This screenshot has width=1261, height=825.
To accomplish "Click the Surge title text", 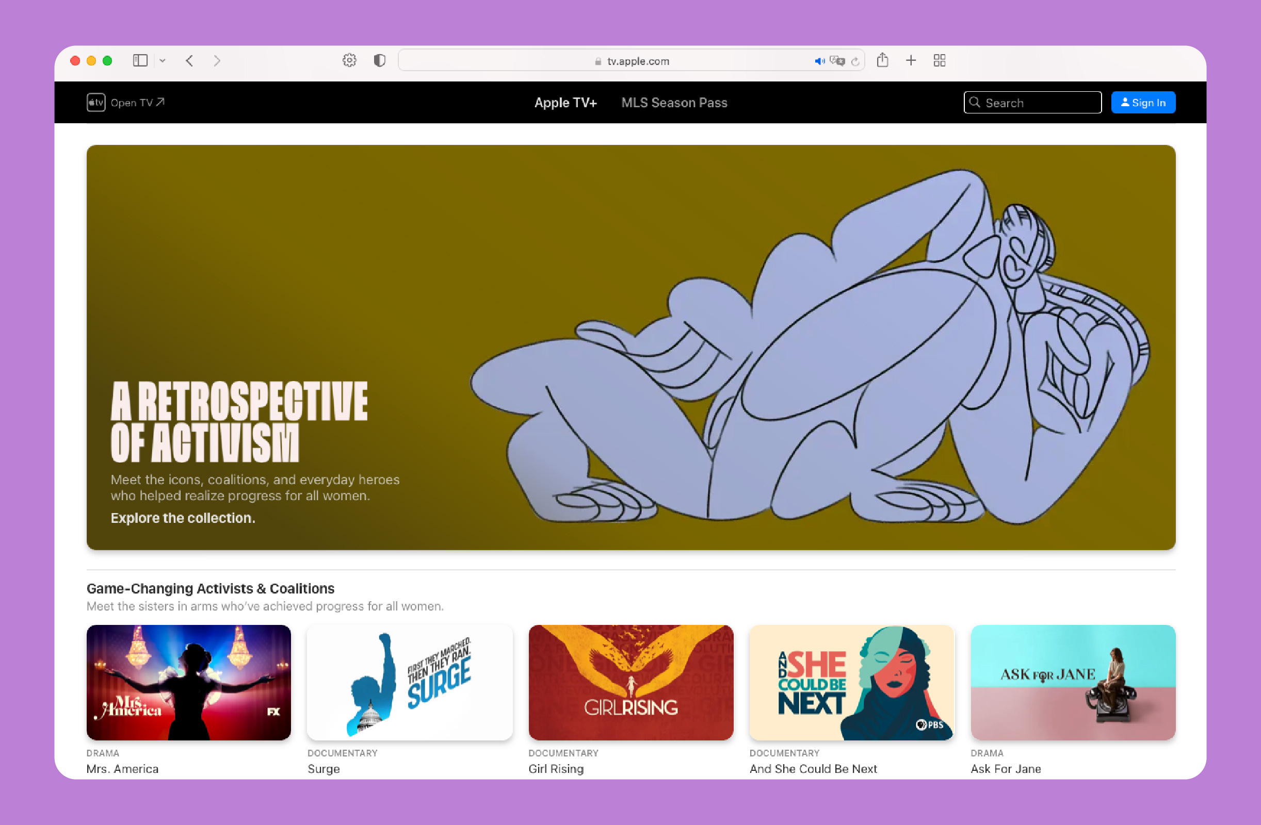I will [324, 769].
